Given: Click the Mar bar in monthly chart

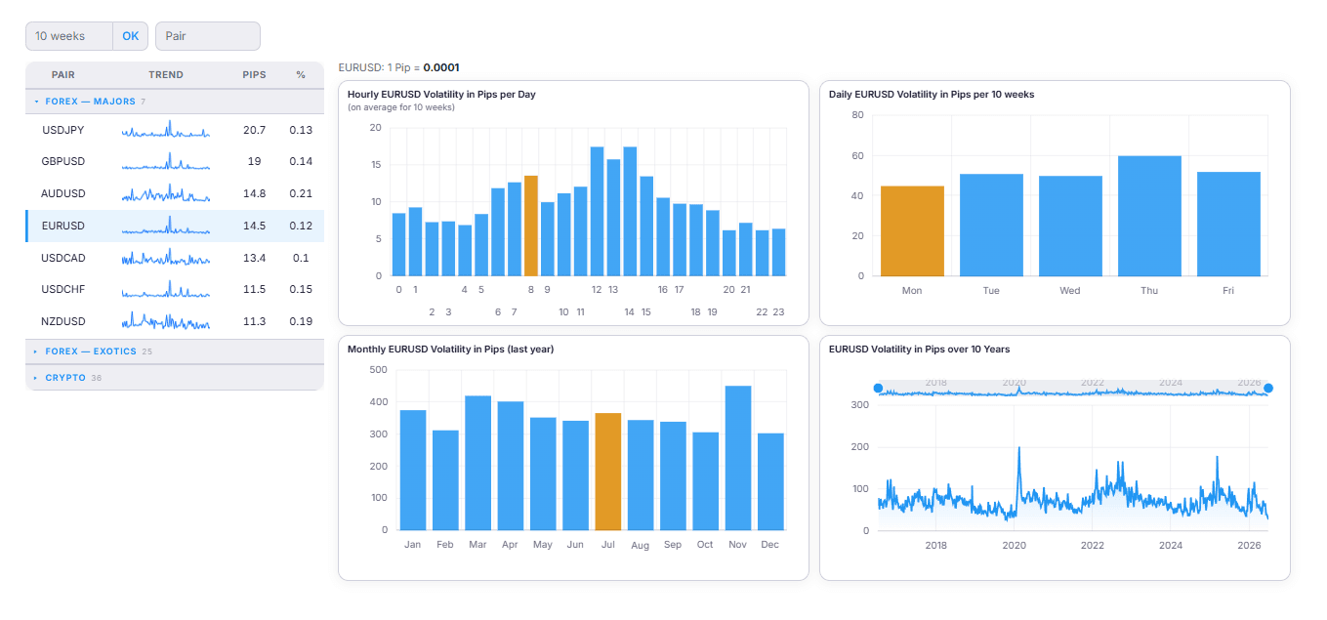Looking at the screenshot, I should (477, 463).
